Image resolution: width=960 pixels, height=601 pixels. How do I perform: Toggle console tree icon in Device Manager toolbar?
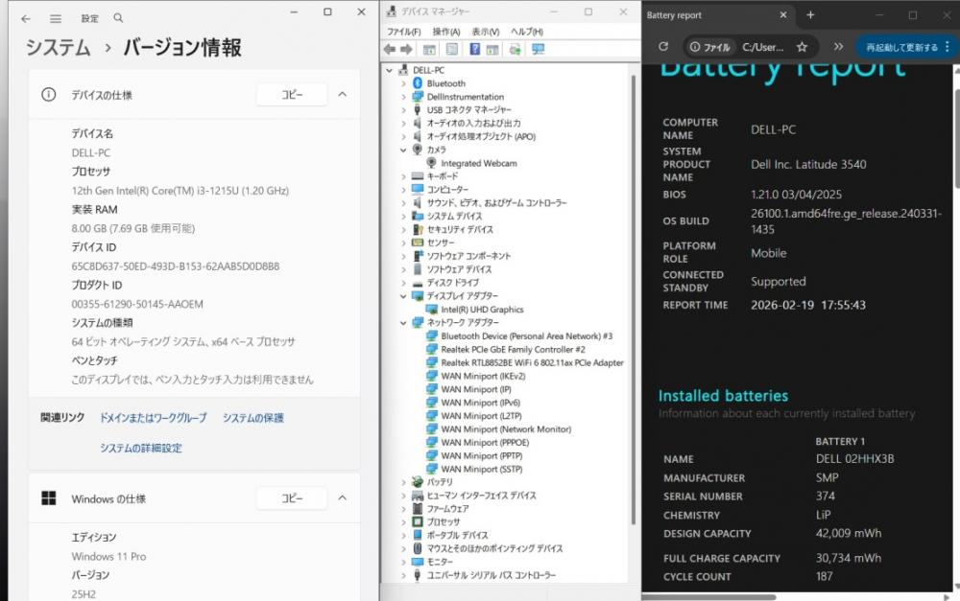tap(429, 50)
